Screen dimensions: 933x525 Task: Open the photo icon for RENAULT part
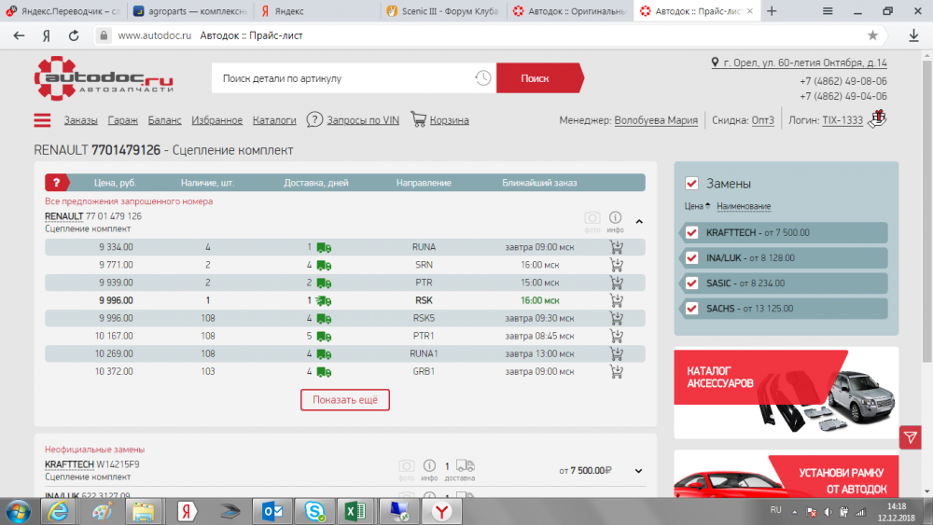tap(592, 218)
